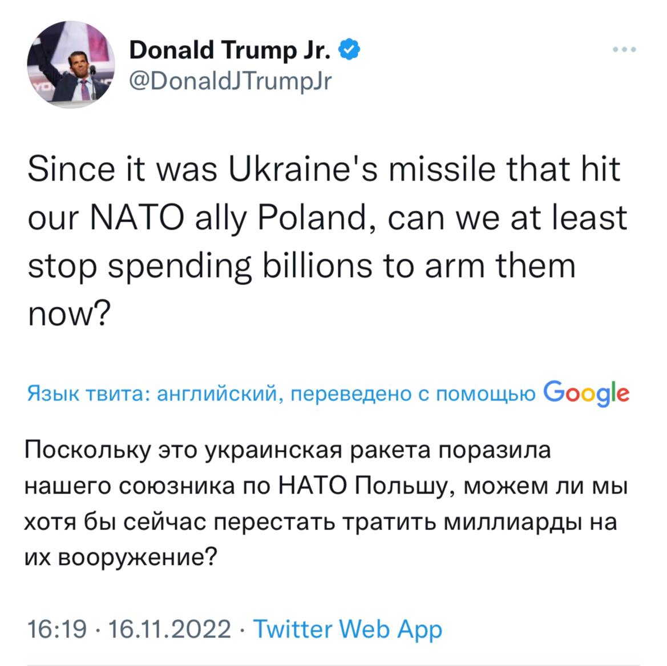This screenshot has height=666, width=667.
Task: Click the line "Поскольку это украинская ракета поразила"
Action: [288, 451]
